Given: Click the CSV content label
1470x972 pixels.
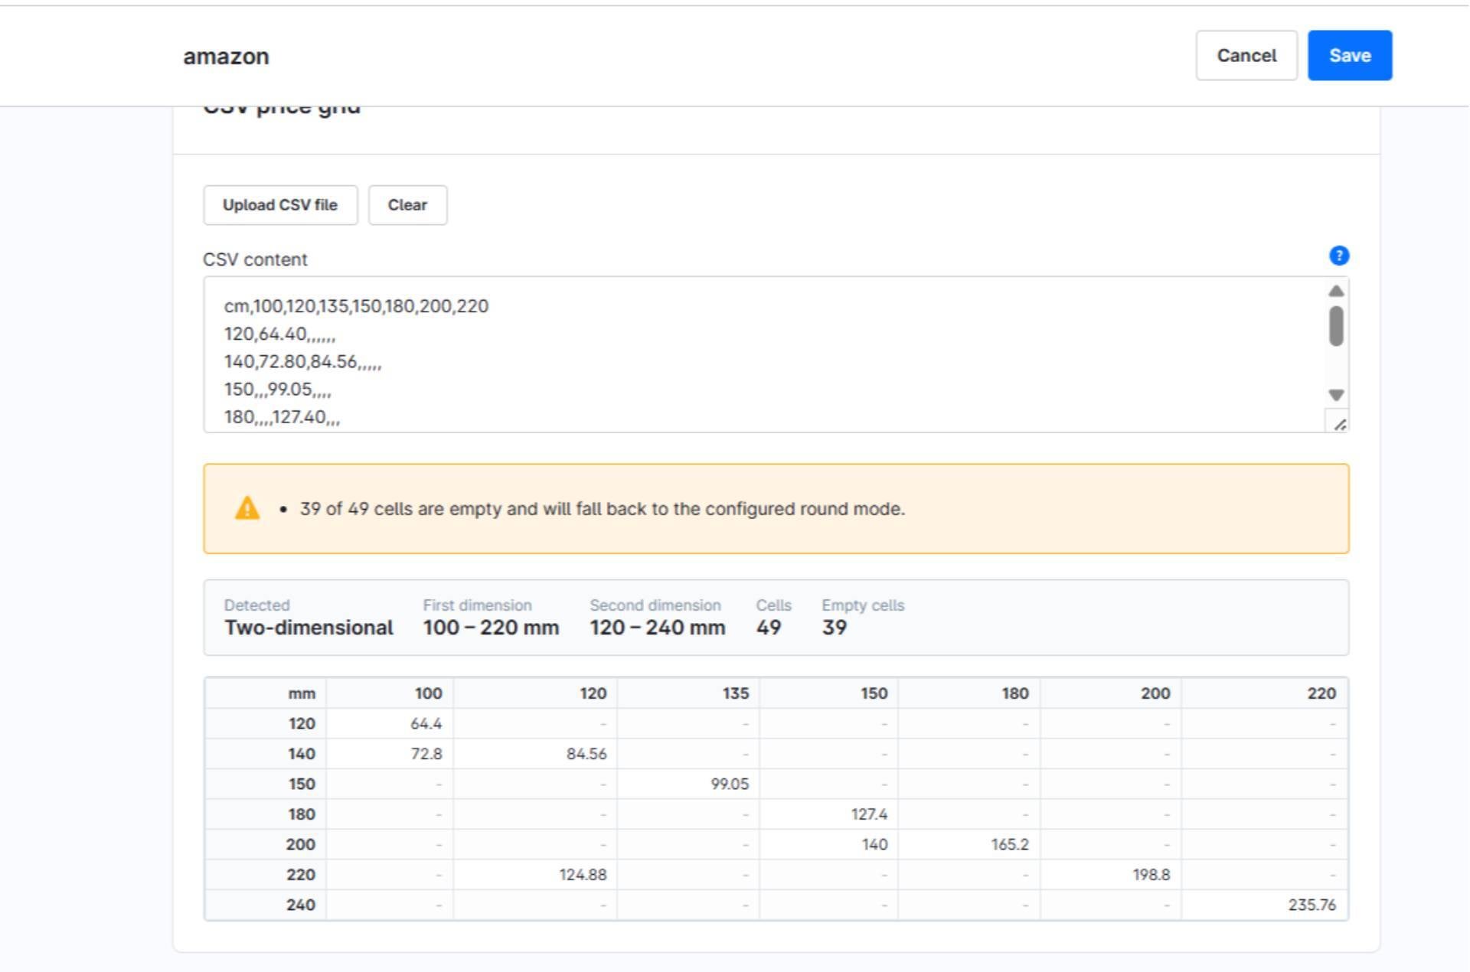Looking at the screenshot, I should pos(255,259).
